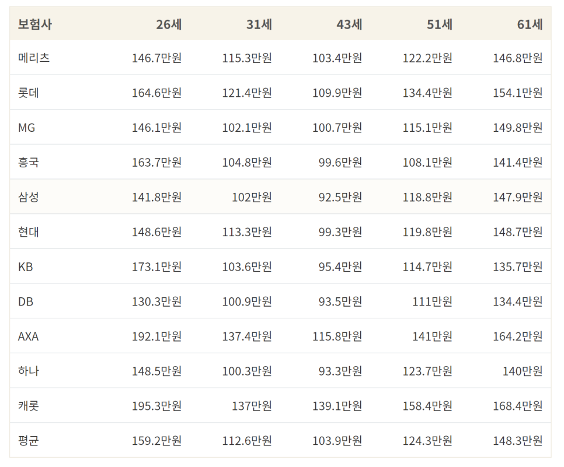
Task: Click the 164.6만원 cell for 롯데
Action: [156, 93]
